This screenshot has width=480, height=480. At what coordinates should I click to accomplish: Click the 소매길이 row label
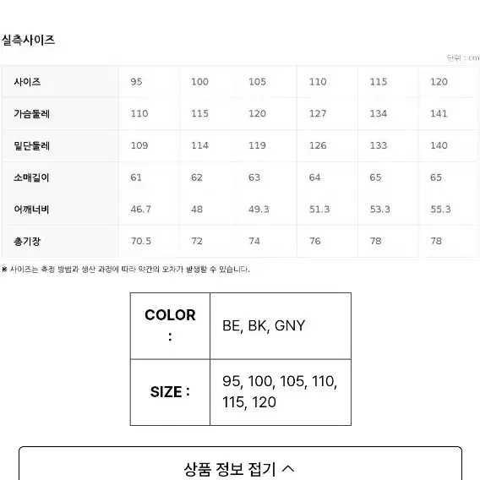coord(31,177)
